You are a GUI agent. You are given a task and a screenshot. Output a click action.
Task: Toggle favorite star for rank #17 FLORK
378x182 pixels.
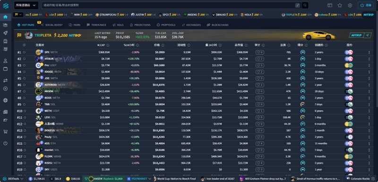(25, 157)
